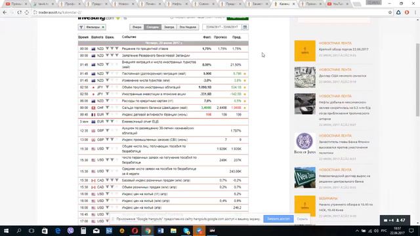Click the Событие column header
The height and width of the screenshot is (236, 420).
pos(129,37)
